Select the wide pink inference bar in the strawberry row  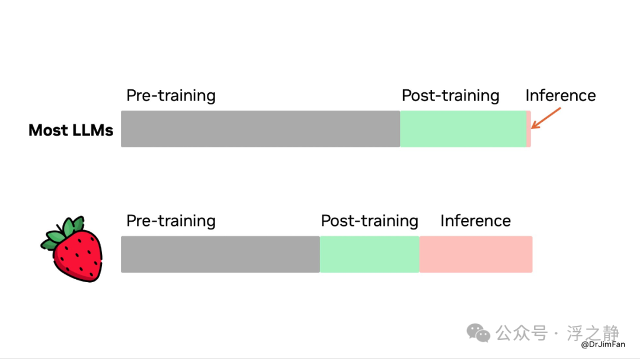coord(476,254)
